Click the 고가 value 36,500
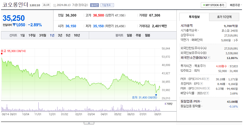Viewport: 243px width, 125px height. click(98, 15)
